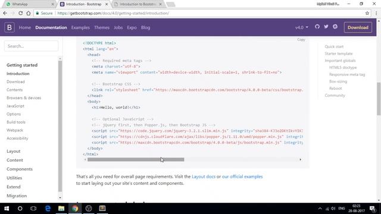Open the volume icon in tray
Image resolution: width=381 pixels, height=214 pixels.
pos(333,209)
